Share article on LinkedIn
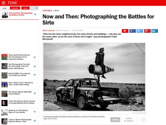Screen dimensions: 166x125 155,31
